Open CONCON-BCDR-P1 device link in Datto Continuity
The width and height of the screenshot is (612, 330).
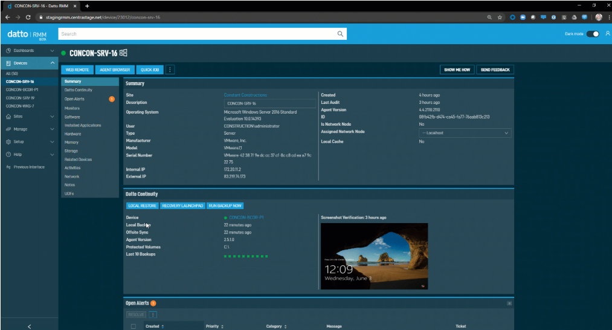(246, 218)
